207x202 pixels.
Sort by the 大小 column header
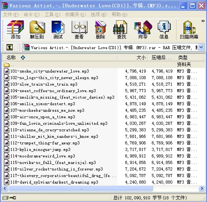(133, 58)
